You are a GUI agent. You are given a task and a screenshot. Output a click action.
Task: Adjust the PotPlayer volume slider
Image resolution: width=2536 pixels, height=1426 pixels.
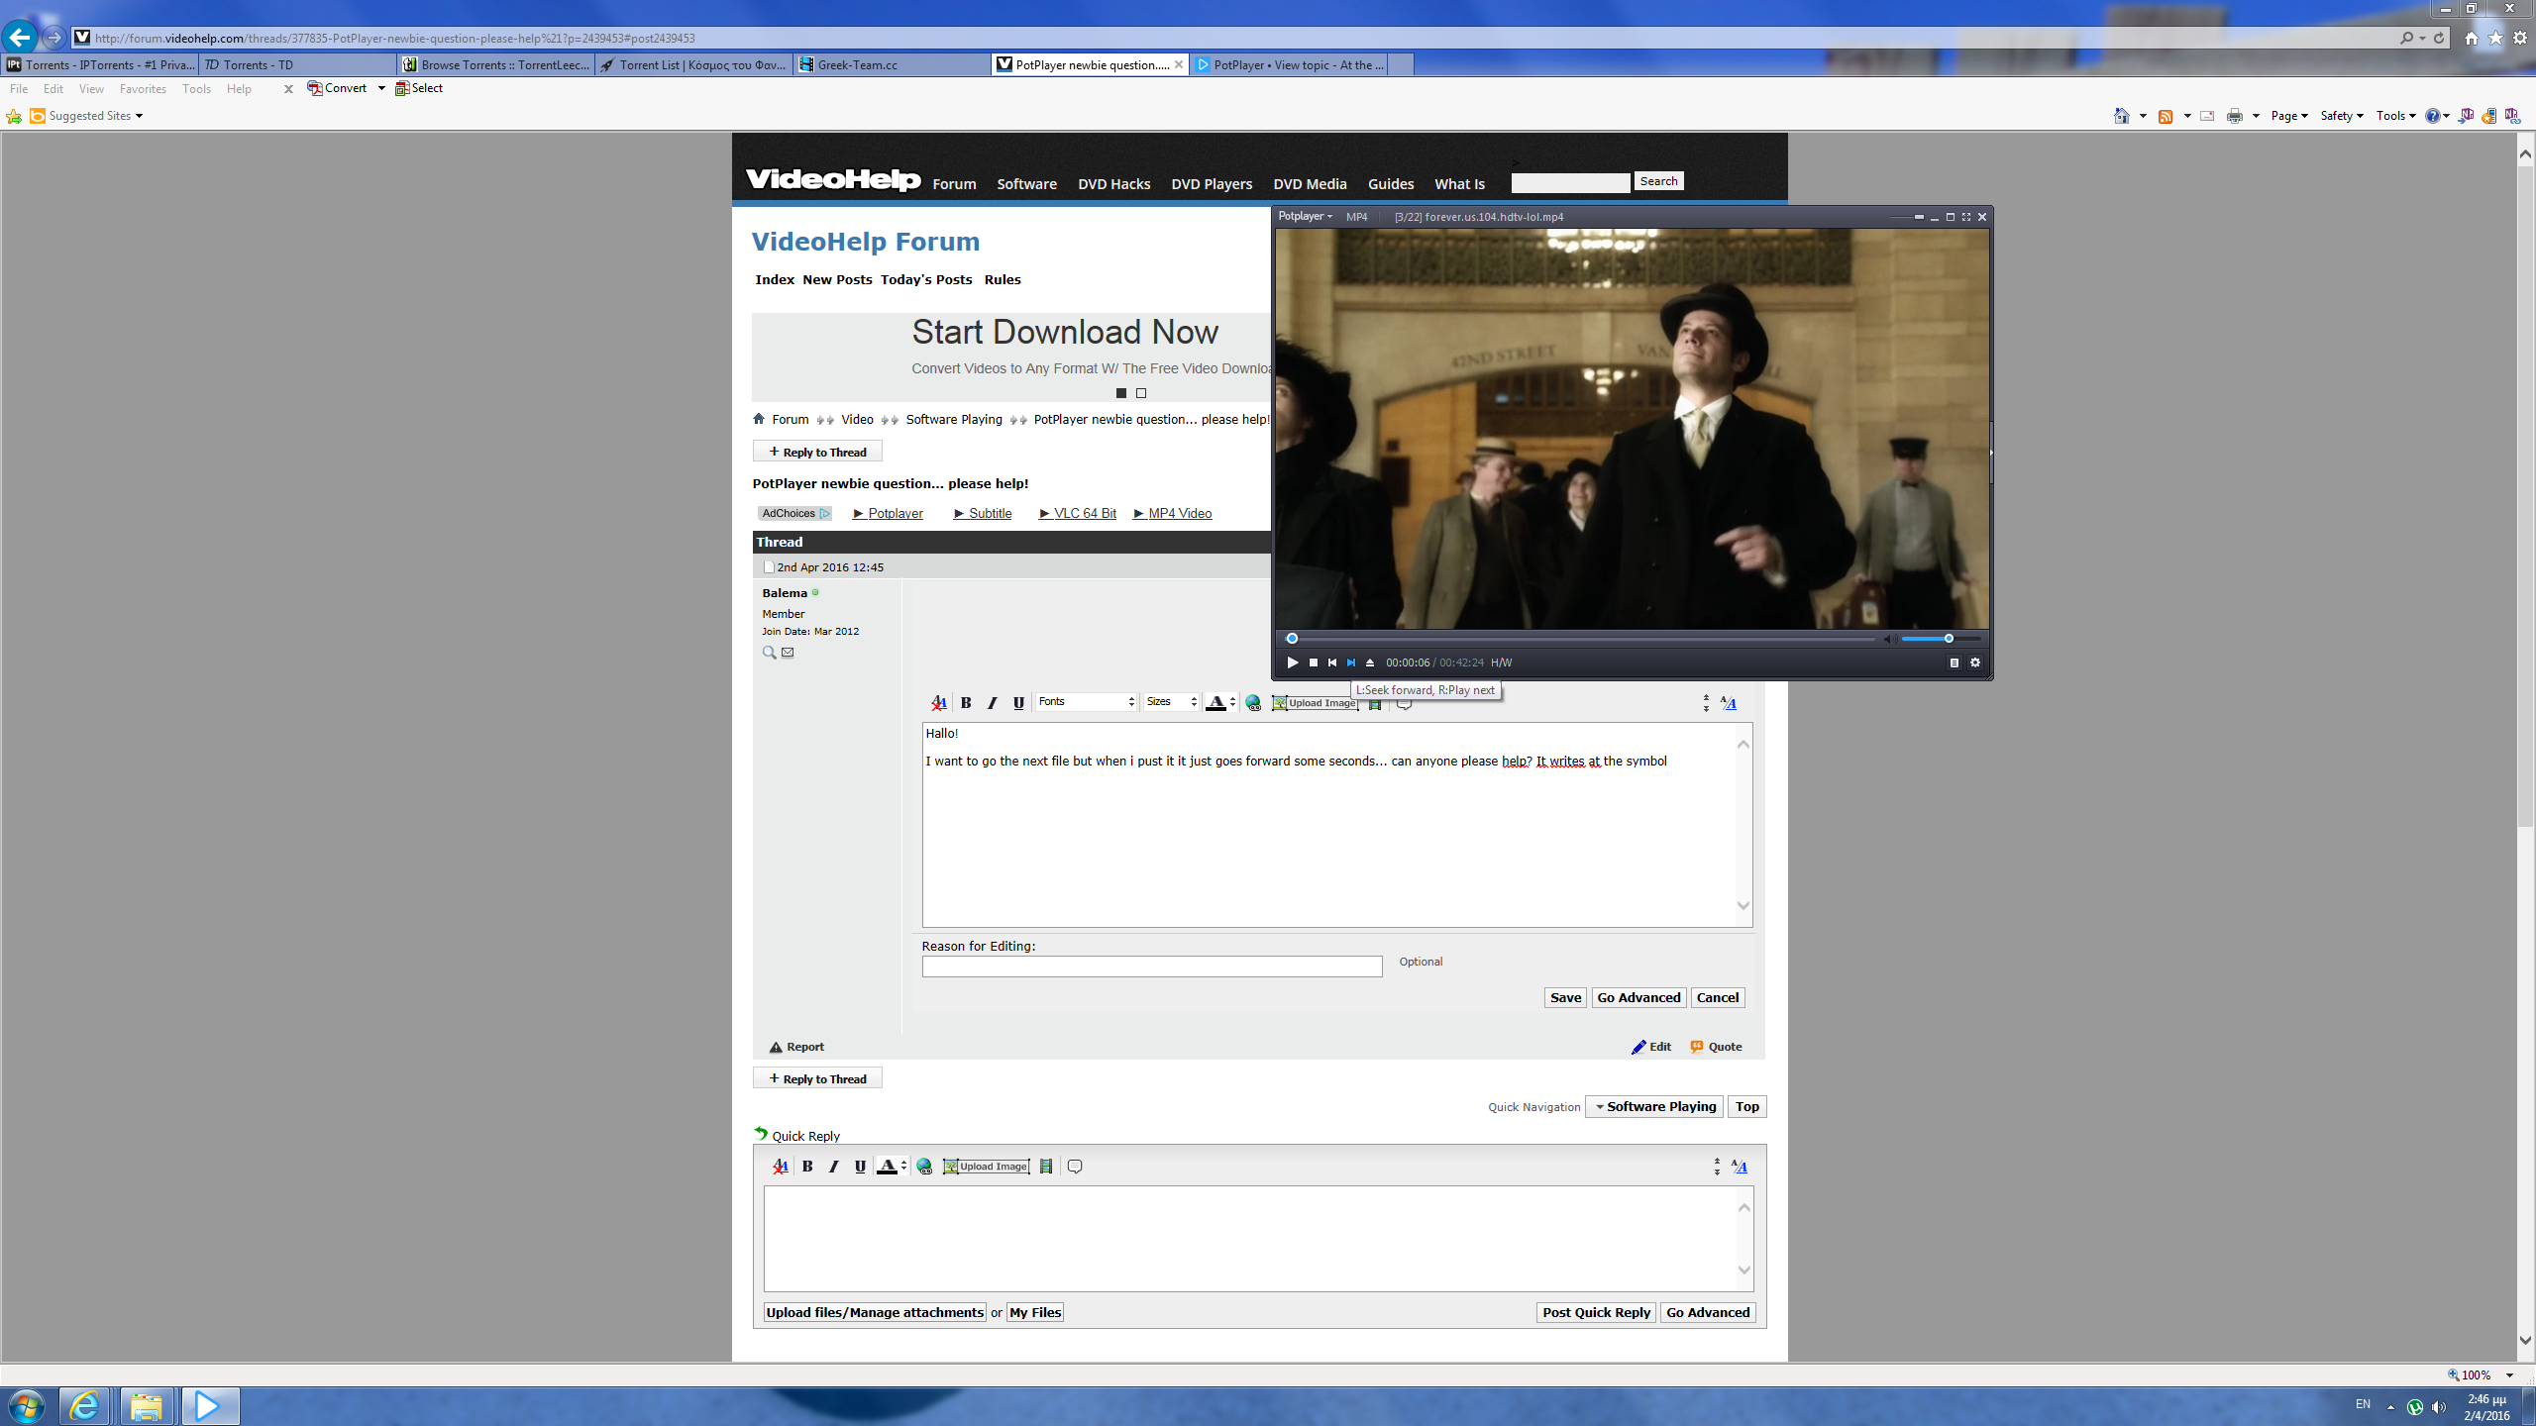pos(1941,639)
